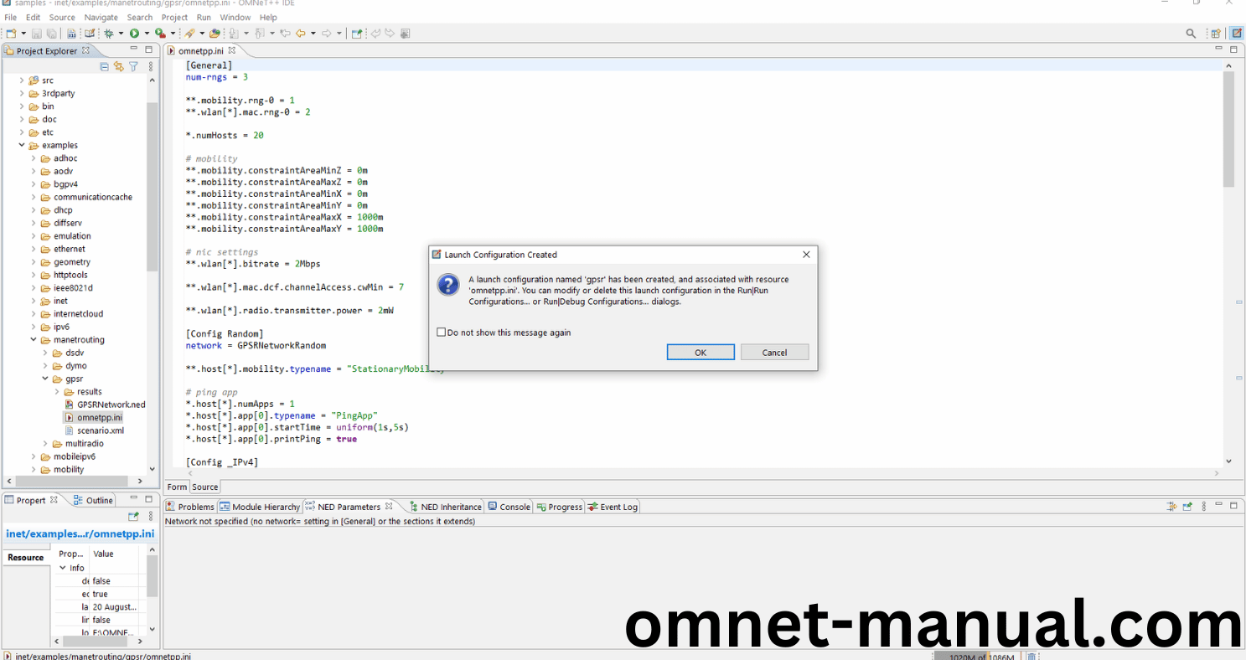Collapse the examples folder in the tree
Image resolution: width=1246 pixels, height=660 pixels.
pyautogui.click(x=22, y=145)
